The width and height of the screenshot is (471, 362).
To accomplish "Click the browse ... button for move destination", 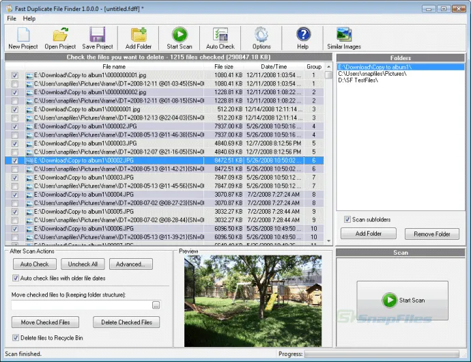I will (x=156, y=305).
